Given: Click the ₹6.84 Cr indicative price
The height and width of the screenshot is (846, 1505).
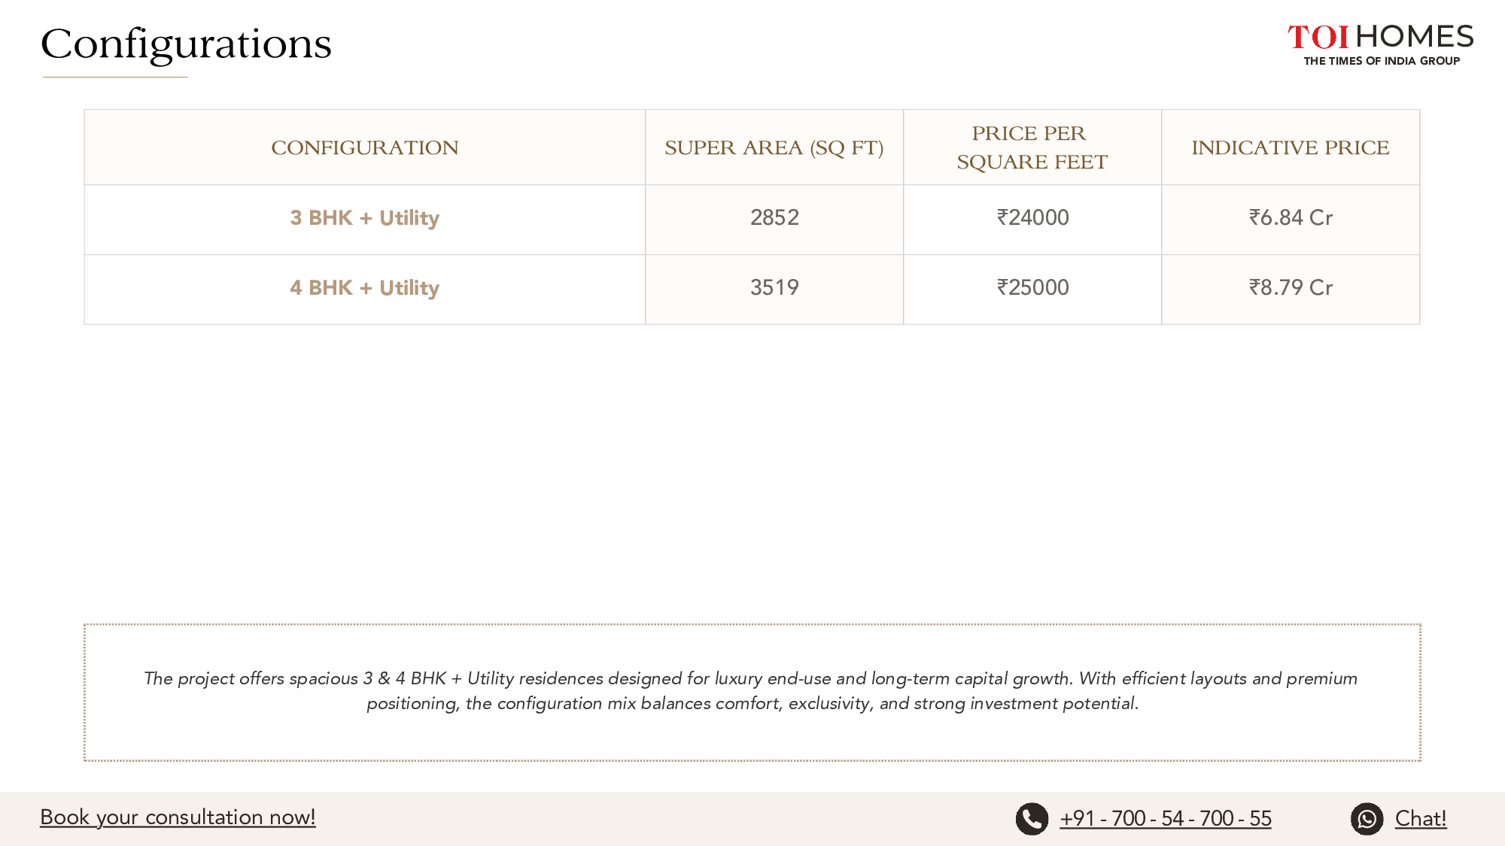Looking at the screenshot, I should pos(1291,218).
